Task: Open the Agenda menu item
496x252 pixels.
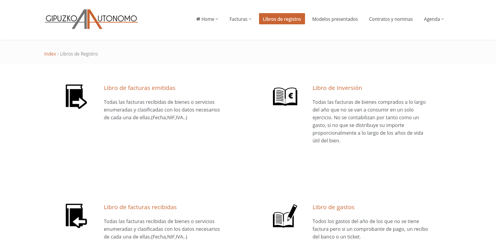Action: [432, 19]
